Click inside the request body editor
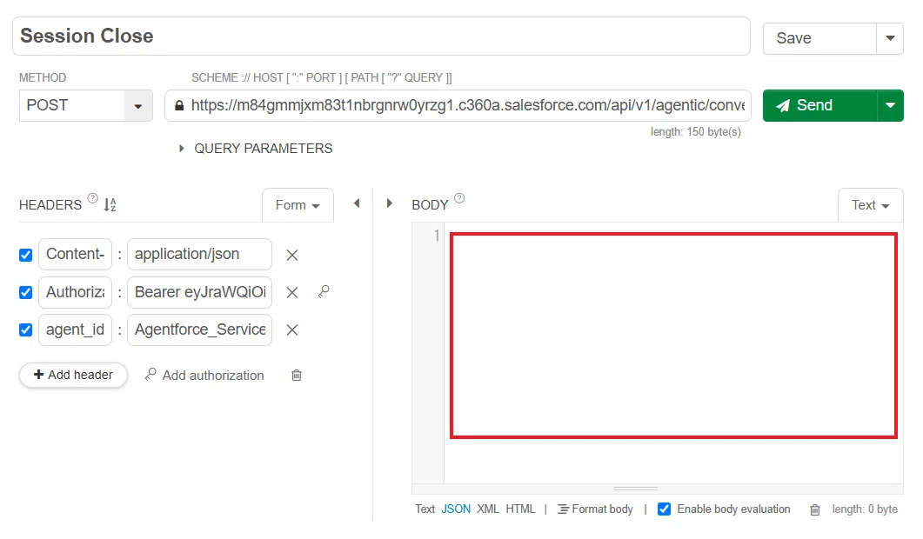The height and width of the screenshot is (539, 923). [673, 336]
